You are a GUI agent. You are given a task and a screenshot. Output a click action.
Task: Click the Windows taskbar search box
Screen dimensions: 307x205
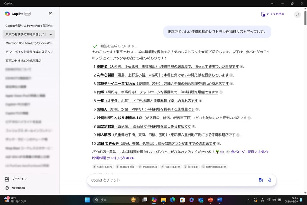tap(116, 200)
